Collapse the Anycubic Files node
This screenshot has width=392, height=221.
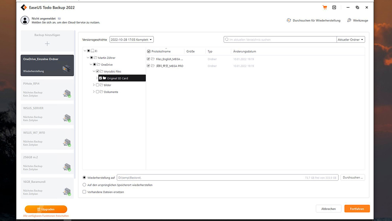94,71
